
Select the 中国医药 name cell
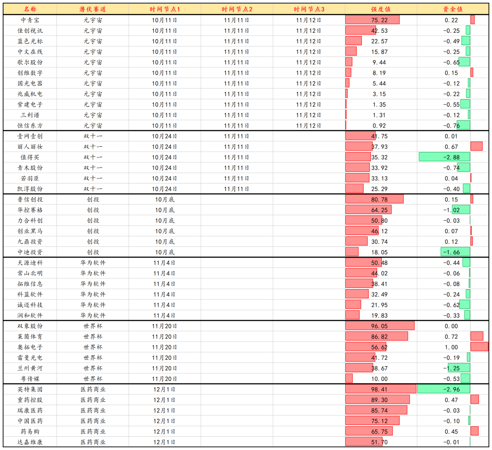coord(30,421)
